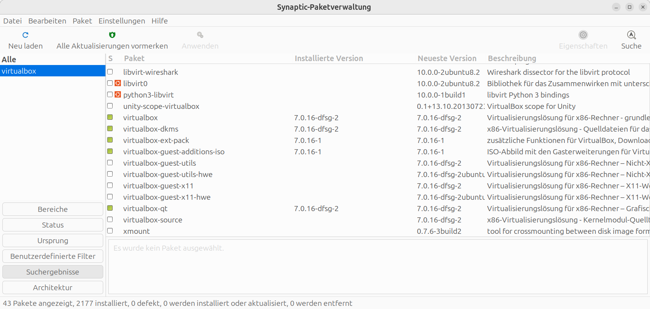Mark unity-scope-virtualbox status checkbox

tap(110, 106)
